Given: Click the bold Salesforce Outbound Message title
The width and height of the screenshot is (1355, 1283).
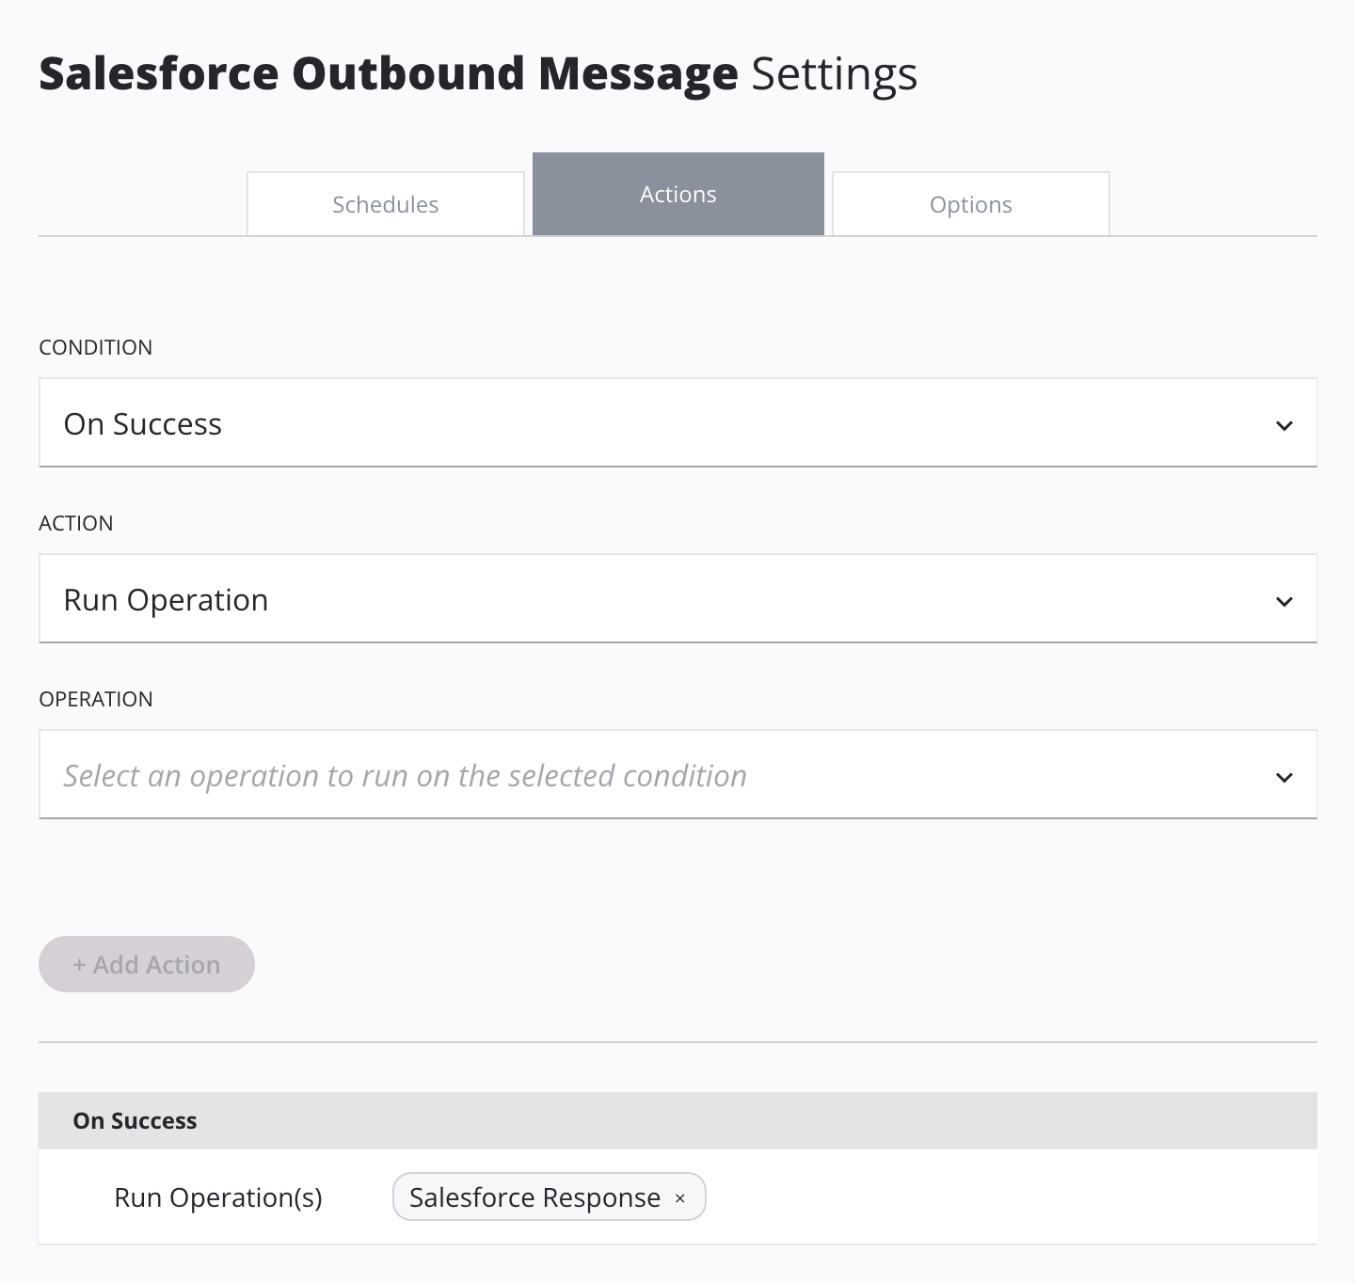Looking at the screenshot, I should coord(388,73).
